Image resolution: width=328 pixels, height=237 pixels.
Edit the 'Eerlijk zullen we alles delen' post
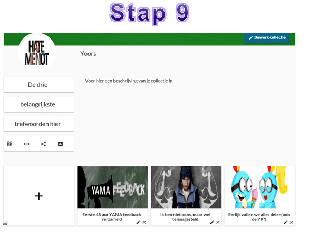point(285,222)
